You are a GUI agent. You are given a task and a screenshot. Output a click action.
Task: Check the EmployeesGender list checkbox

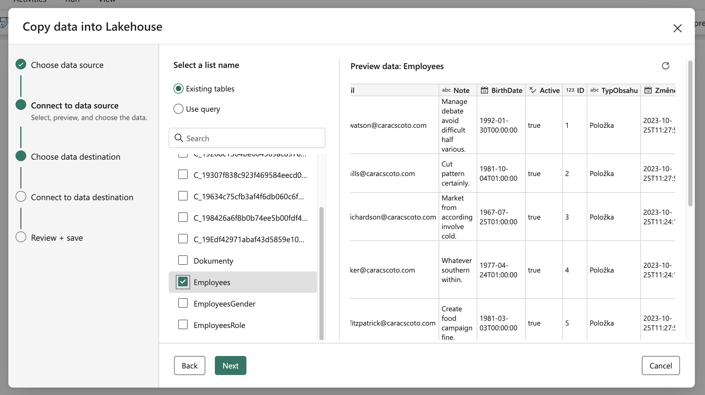(x=183, y=303)
